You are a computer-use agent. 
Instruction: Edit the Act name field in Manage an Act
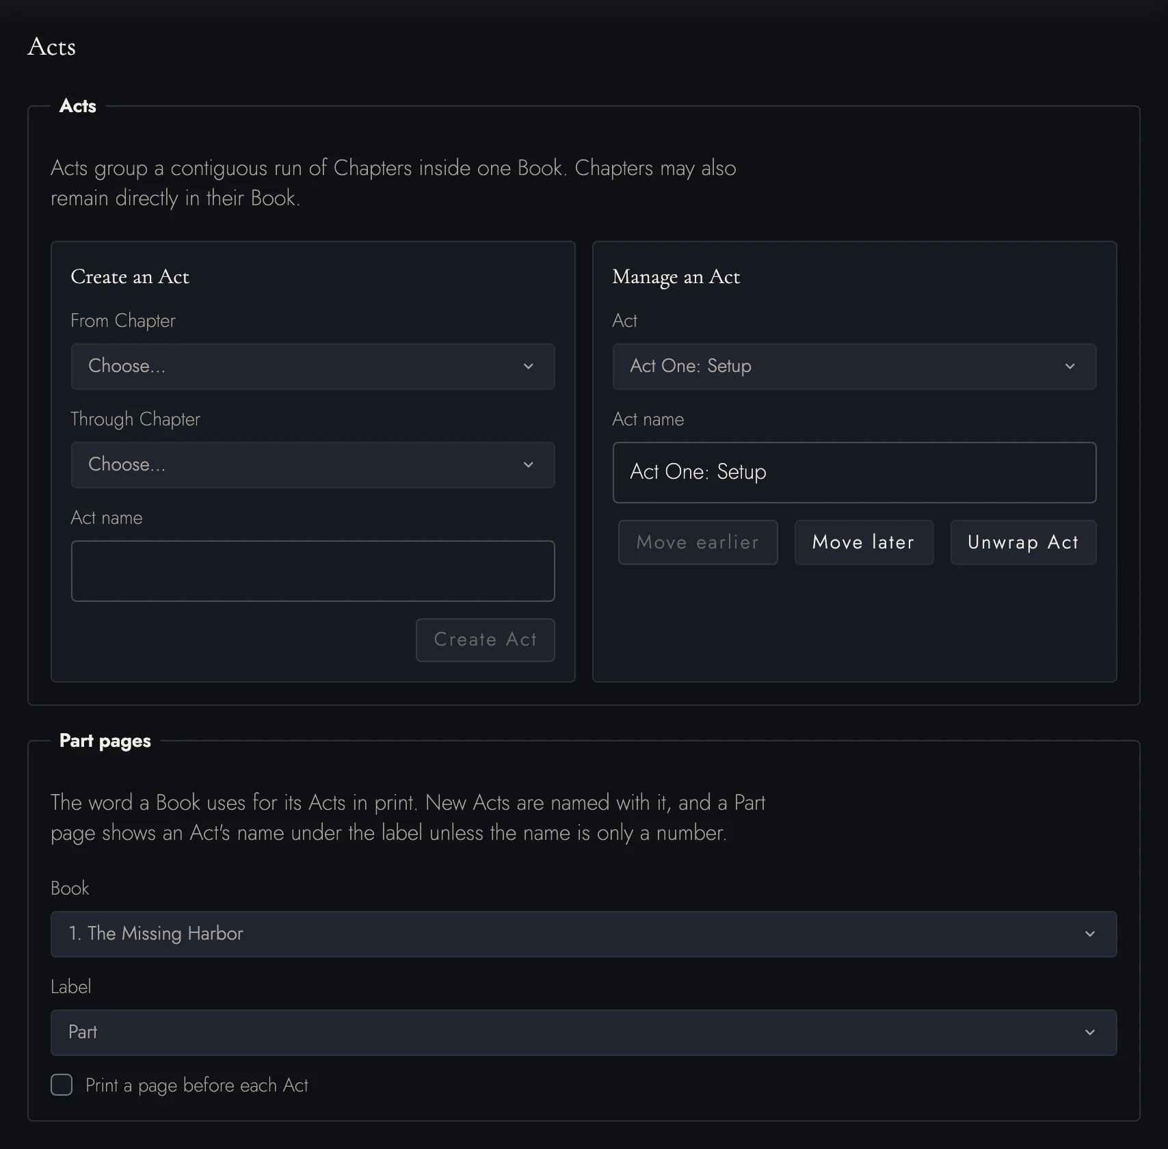pos(854,473)
